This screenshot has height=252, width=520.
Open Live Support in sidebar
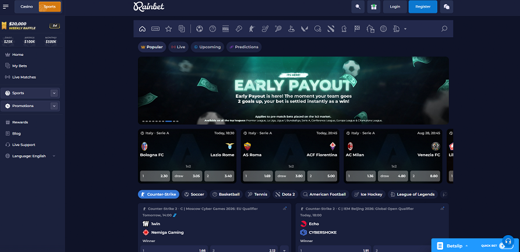[x=23, y=145]
